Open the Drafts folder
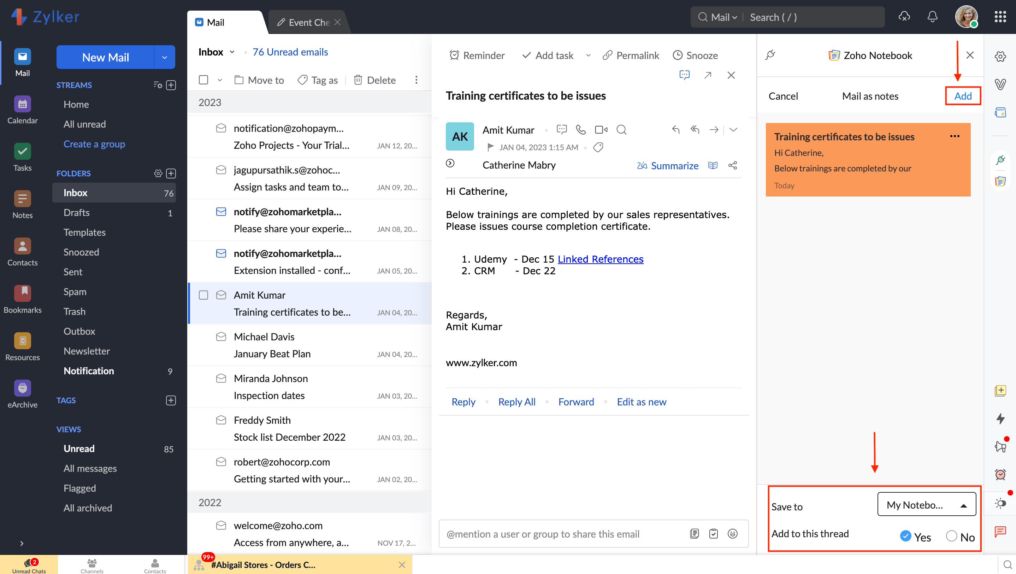Image resolution: width=1016 pixels, height=574 pixels. pos(77,213)
